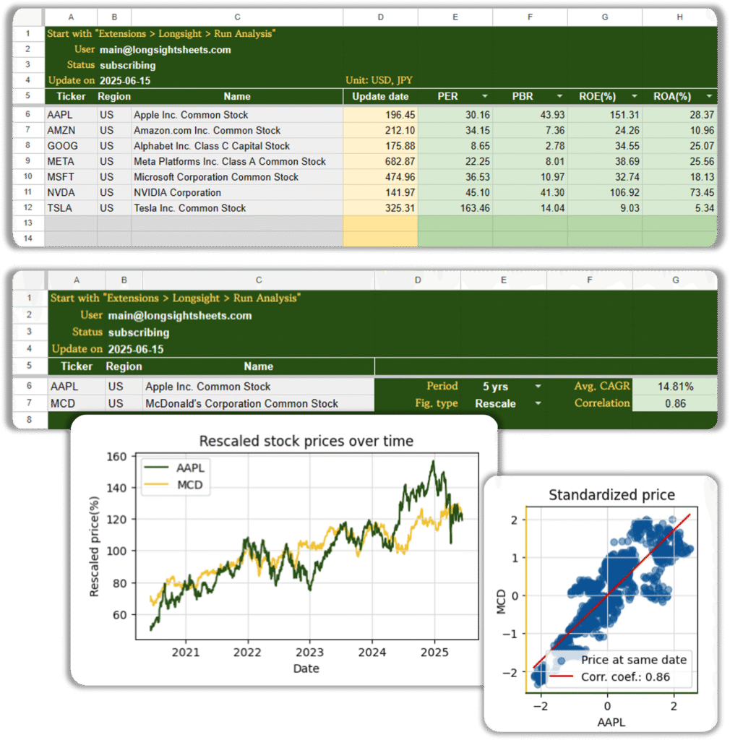Open the ROE(%) column filter dropdown
730x740 pixels.
click(x=634, y=96)
